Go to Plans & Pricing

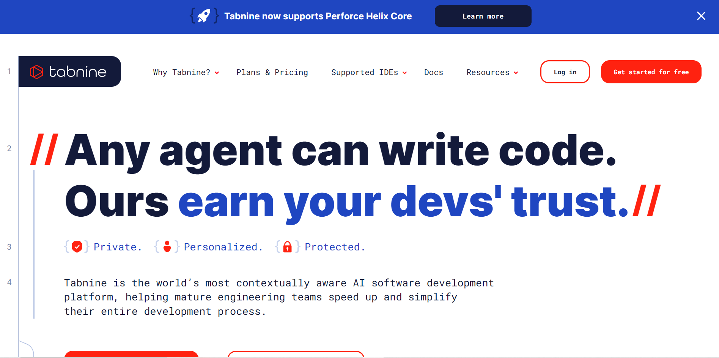click(272, 72)
